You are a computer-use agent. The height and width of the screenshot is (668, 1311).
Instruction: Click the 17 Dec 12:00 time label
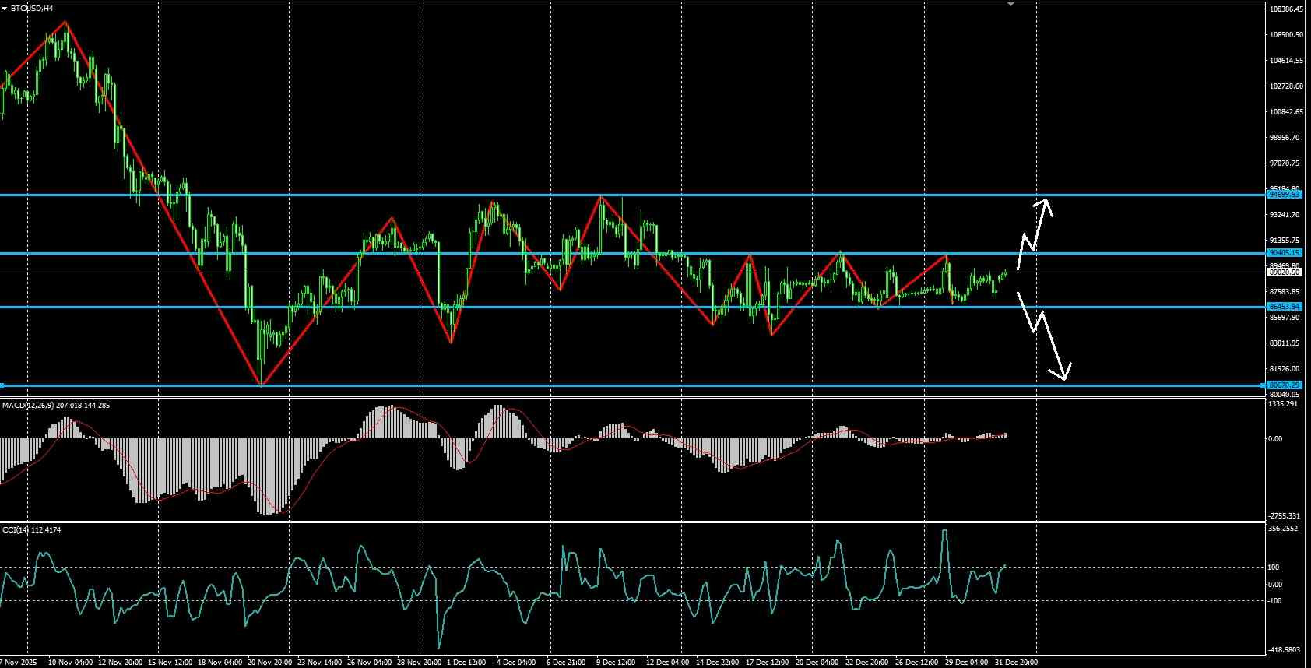(x=768, y=663)
